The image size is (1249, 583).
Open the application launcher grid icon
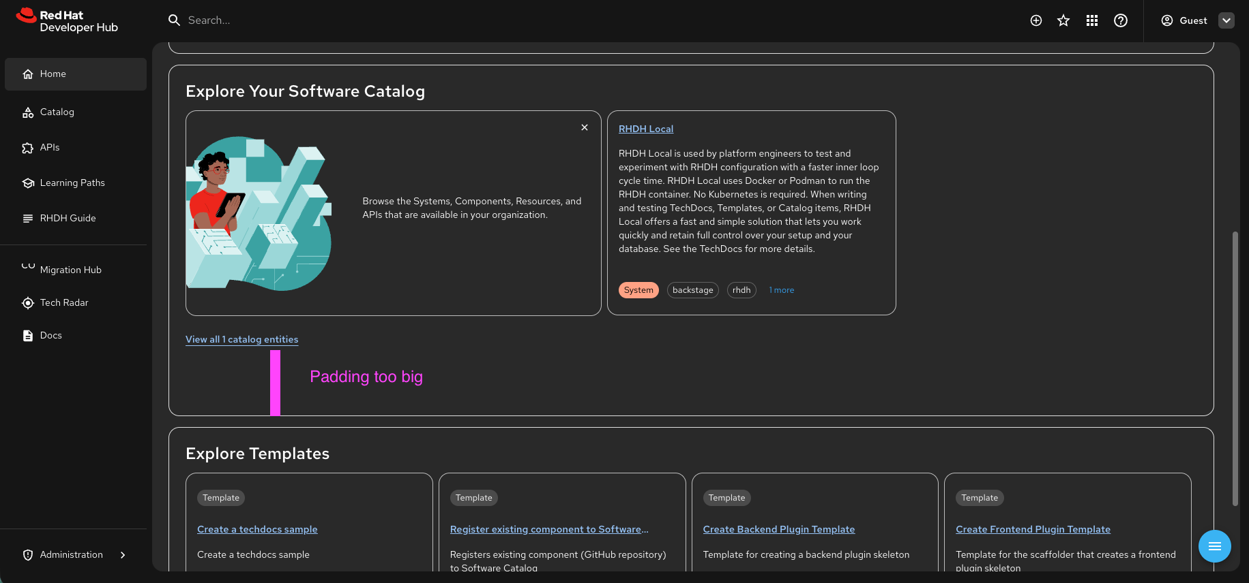pyautogui.click(x=1092, y=20)
